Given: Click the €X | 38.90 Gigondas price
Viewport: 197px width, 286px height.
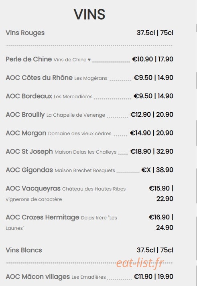Looking at the screenshot, I should point(157,170).
